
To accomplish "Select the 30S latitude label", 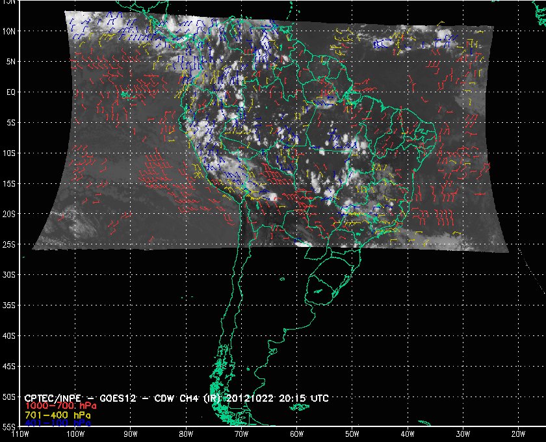I will [9, 275].
